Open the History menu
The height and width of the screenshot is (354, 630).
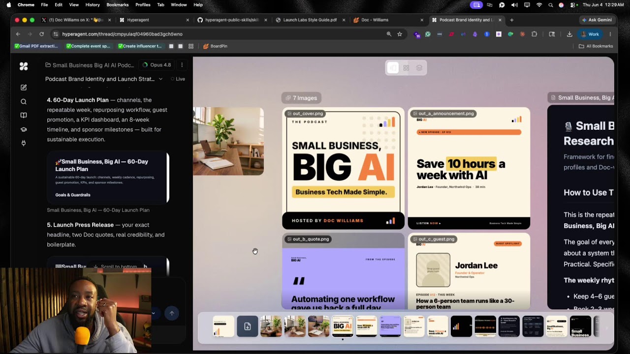pos(93,5)
